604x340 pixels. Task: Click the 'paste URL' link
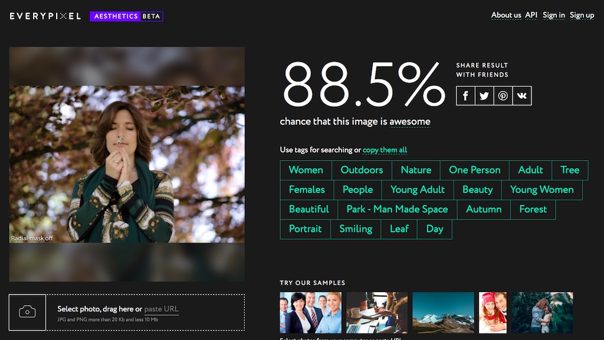click(x=162, y=309)
